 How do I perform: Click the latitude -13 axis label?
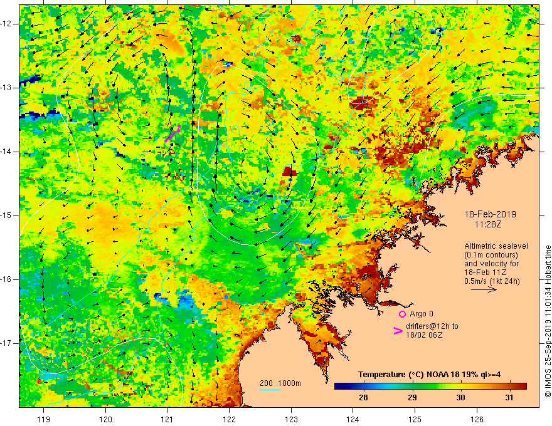click(7, 88)
